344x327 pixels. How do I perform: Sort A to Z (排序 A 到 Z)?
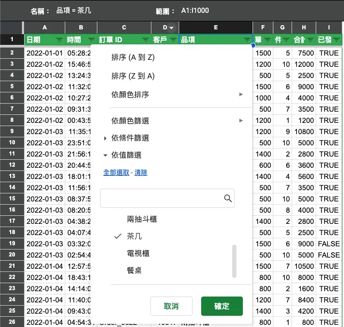tap(133, 57)
